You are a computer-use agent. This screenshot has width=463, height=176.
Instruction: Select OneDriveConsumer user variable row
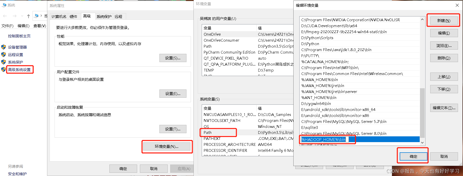(248, 40)
